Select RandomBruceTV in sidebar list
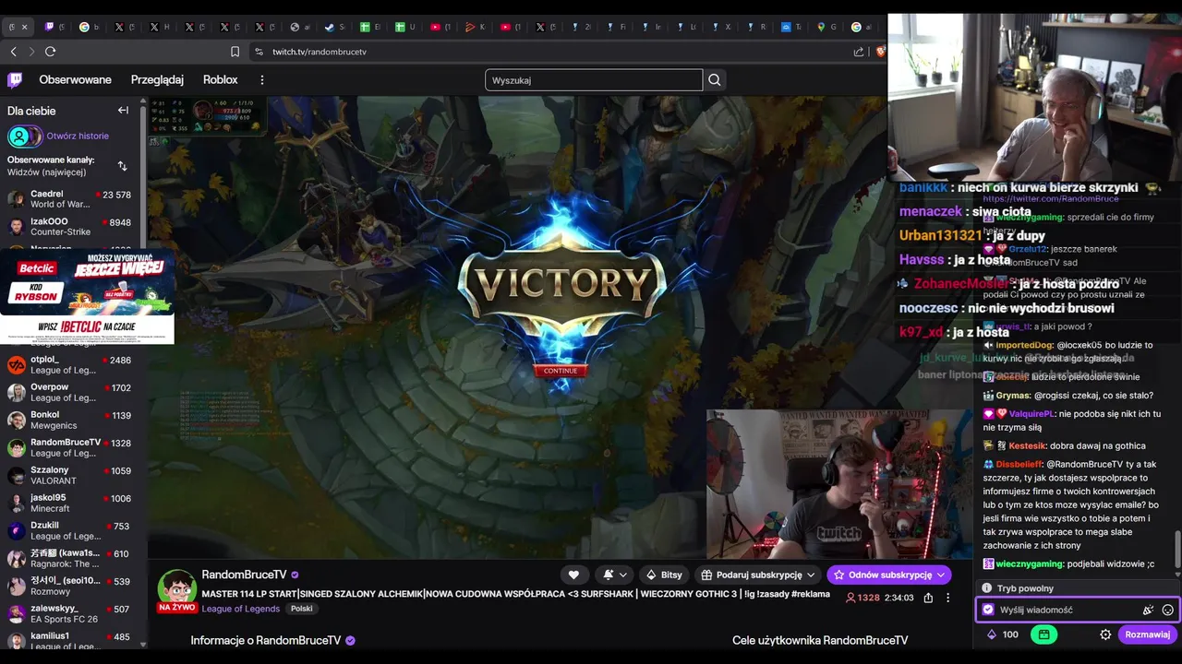 tap(72, 448)
